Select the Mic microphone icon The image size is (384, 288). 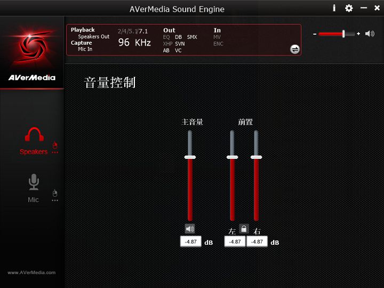34,182
